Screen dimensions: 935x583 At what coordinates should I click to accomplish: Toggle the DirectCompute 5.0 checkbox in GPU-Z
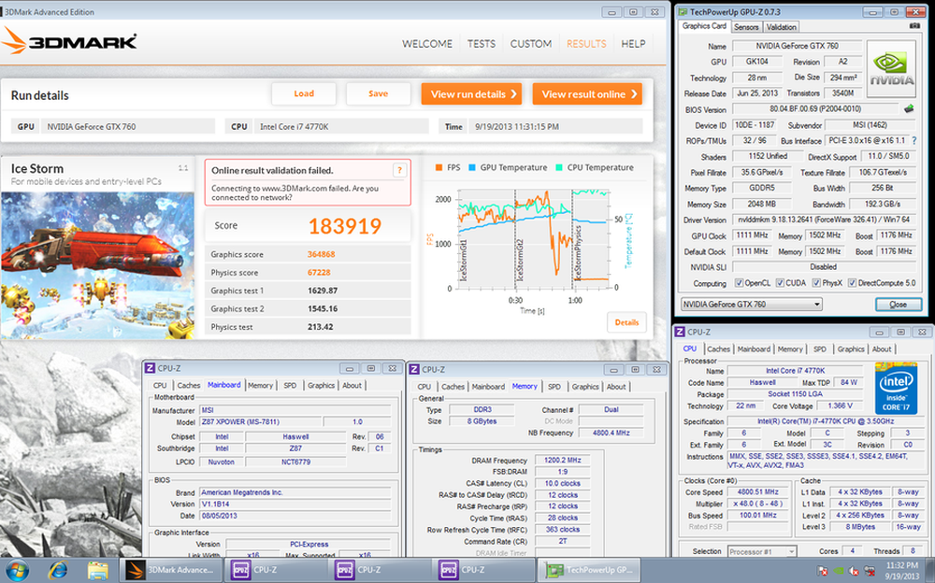(x=852, y=283)
